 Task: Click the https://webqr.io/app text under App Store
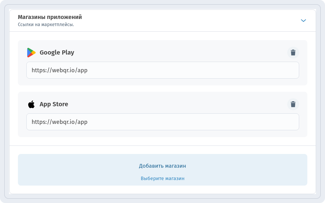(x=60, y=122)
